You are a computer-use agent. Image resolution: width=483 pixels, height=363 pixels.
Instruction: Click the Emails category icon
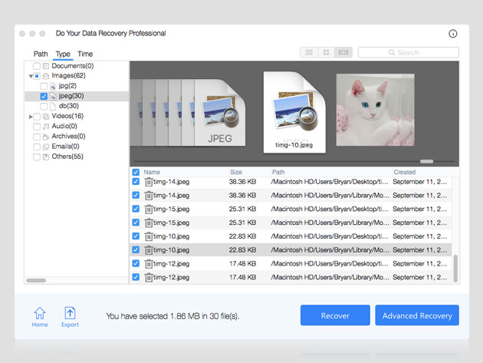(x=46, y=147)
